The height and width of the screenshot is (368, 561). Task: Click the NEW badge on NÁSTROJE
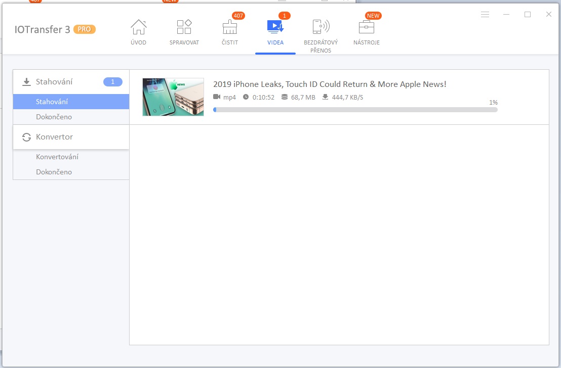point(373,16)
